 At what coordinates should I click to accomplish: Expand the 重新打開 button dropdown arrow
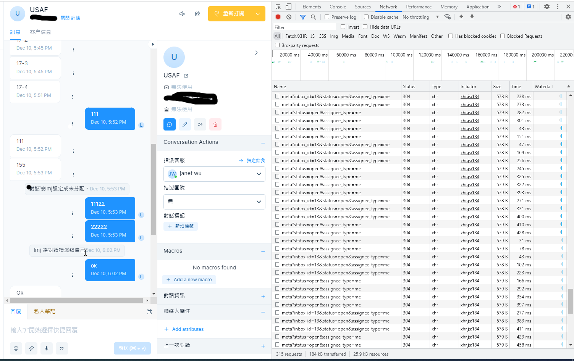(x=257, y=13)
